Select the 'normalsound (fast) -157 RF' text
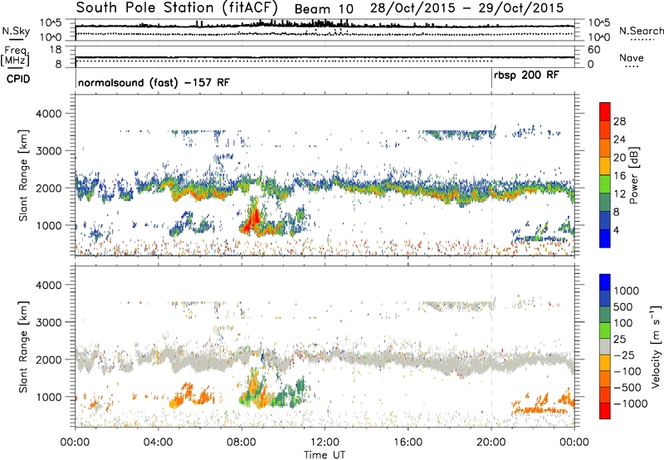Image resolution: width=664 pixels, height=460 pixels. [154, 82]
